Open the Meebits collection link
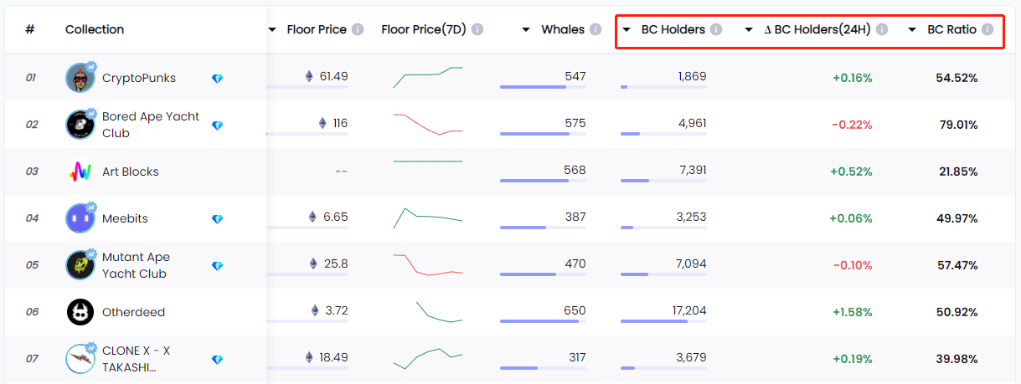The image size is (1021, 384). [125, 218]
